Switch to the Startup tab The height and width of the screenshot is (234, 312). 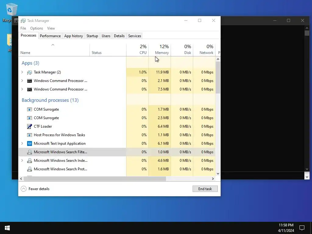coord(92,36)
